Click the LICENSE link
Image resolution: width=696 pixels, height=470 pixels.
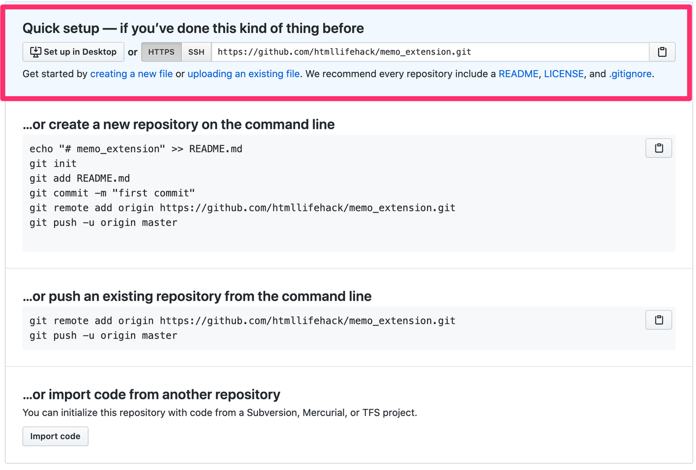click(564, 74)
